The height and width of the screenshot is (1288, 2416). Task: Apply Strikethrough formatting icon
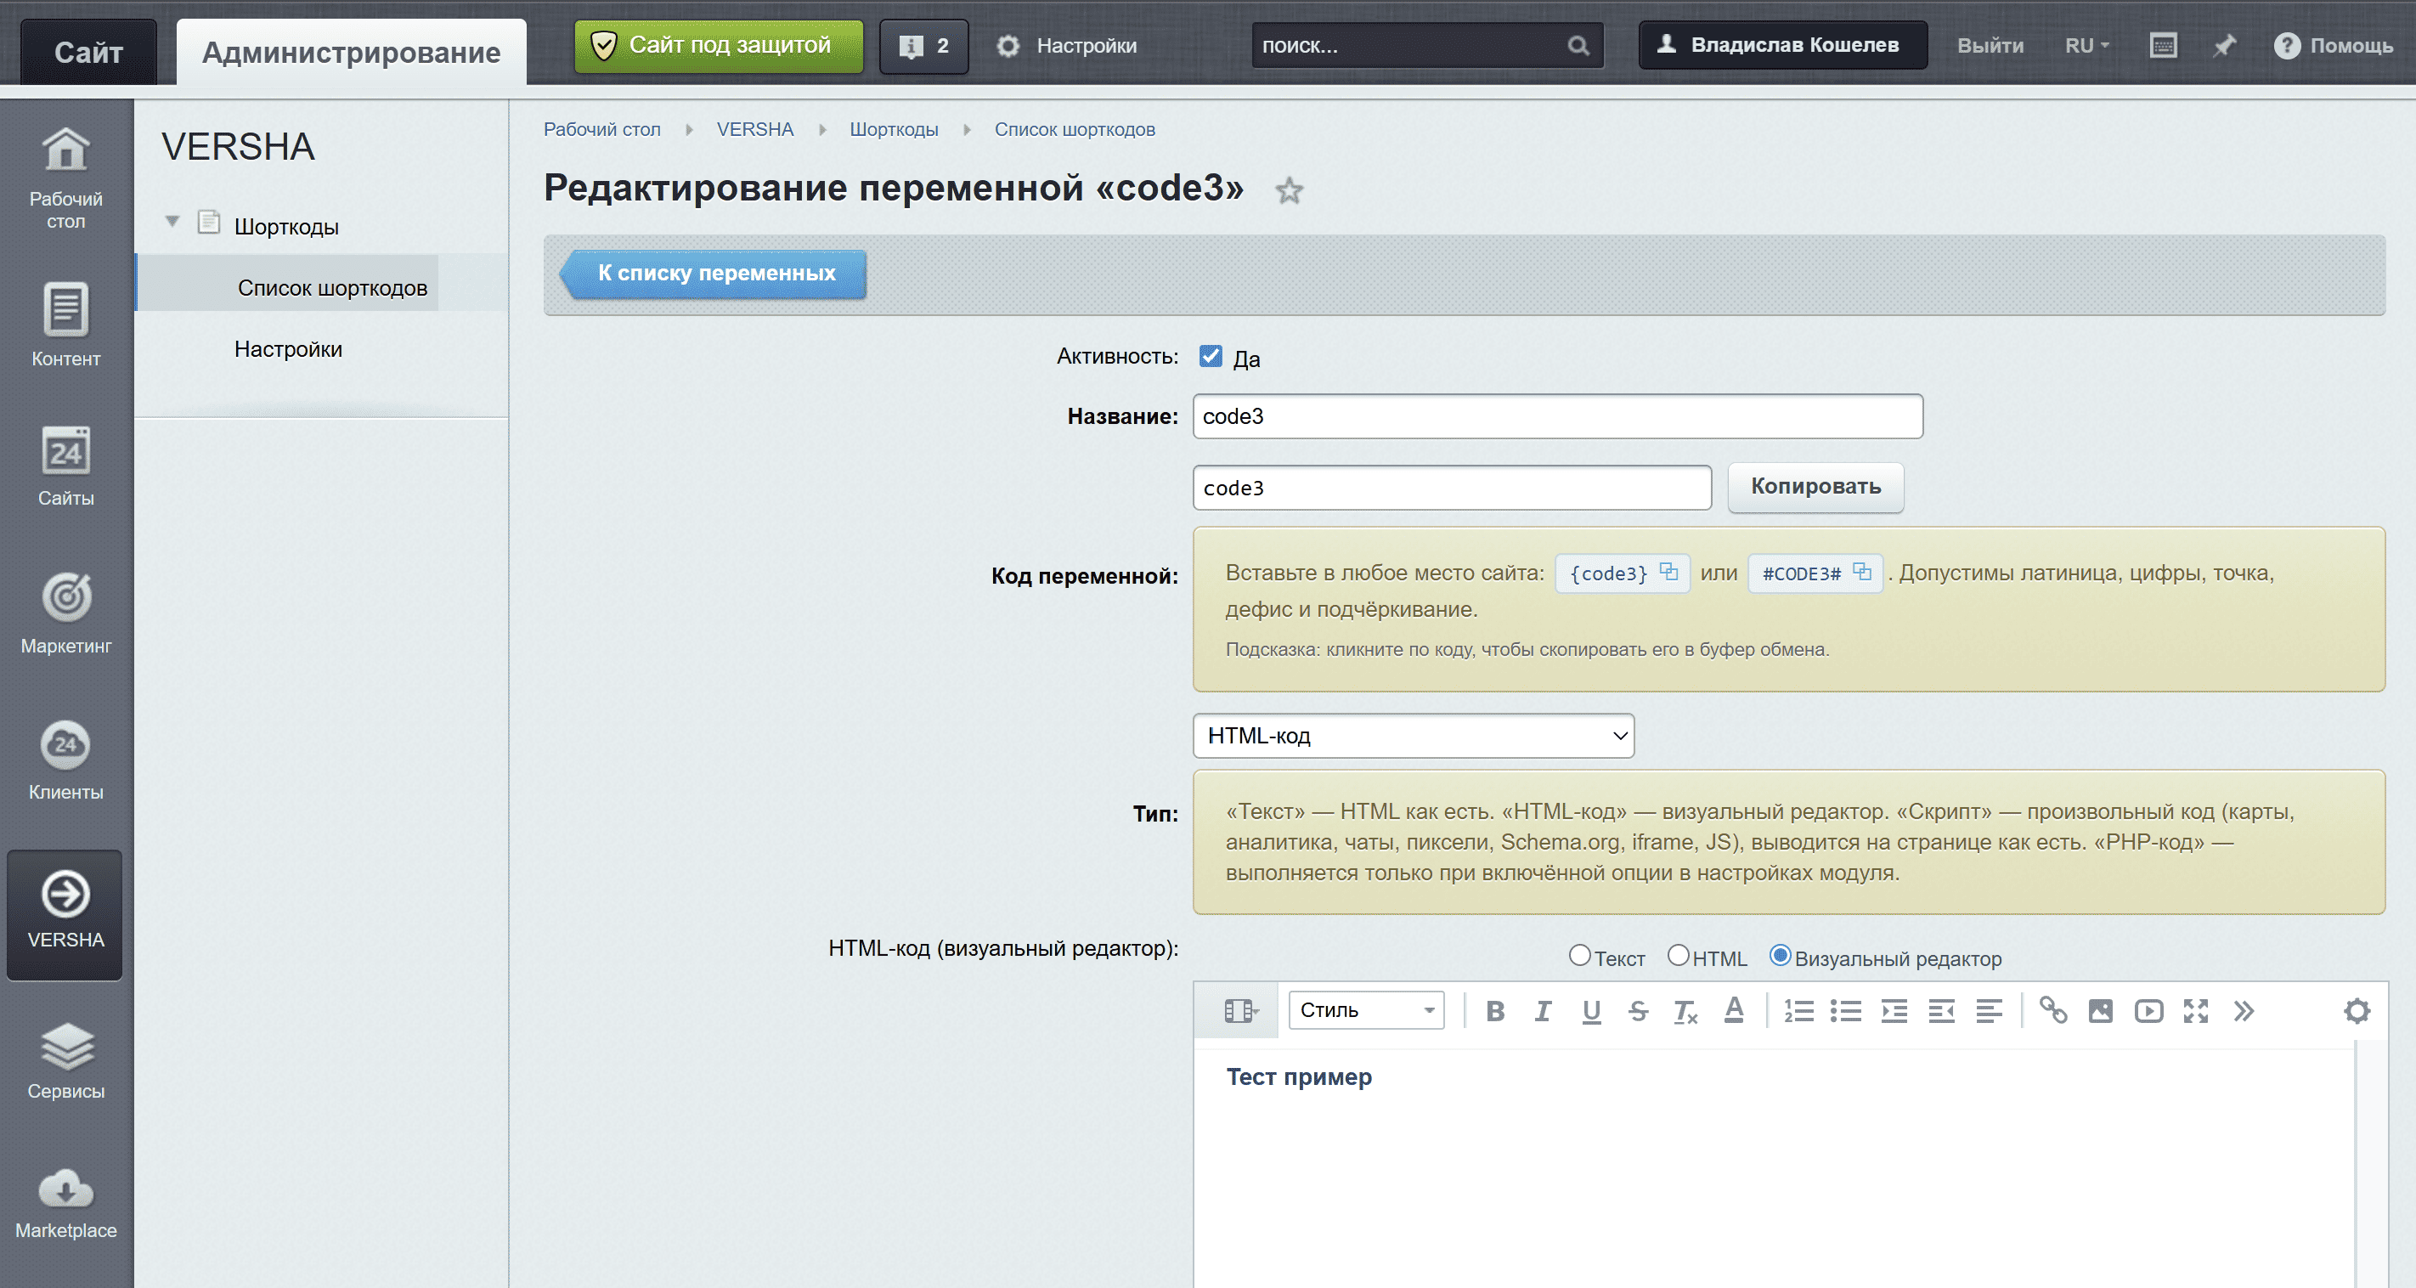1639,1010
